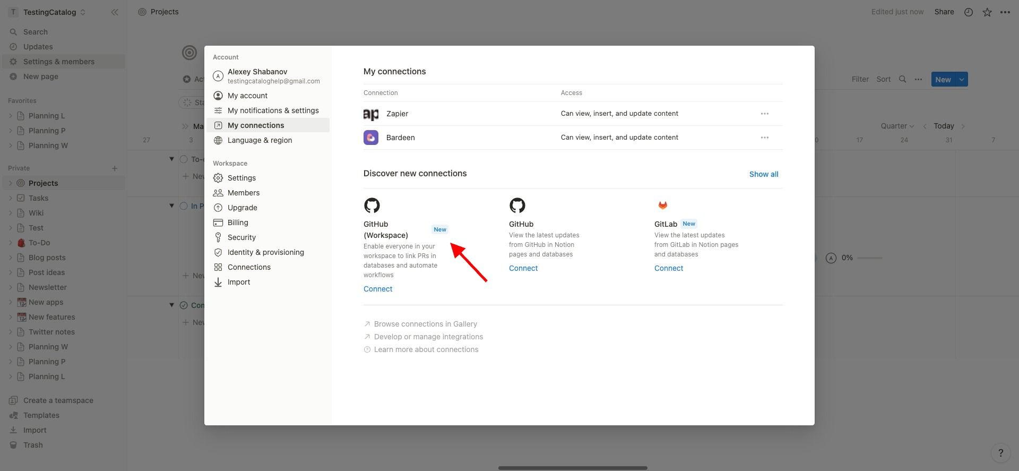The image size is (1019, 471).
Task: Collapse the sidebar with double-chevron icon
Action: [115, 12]
